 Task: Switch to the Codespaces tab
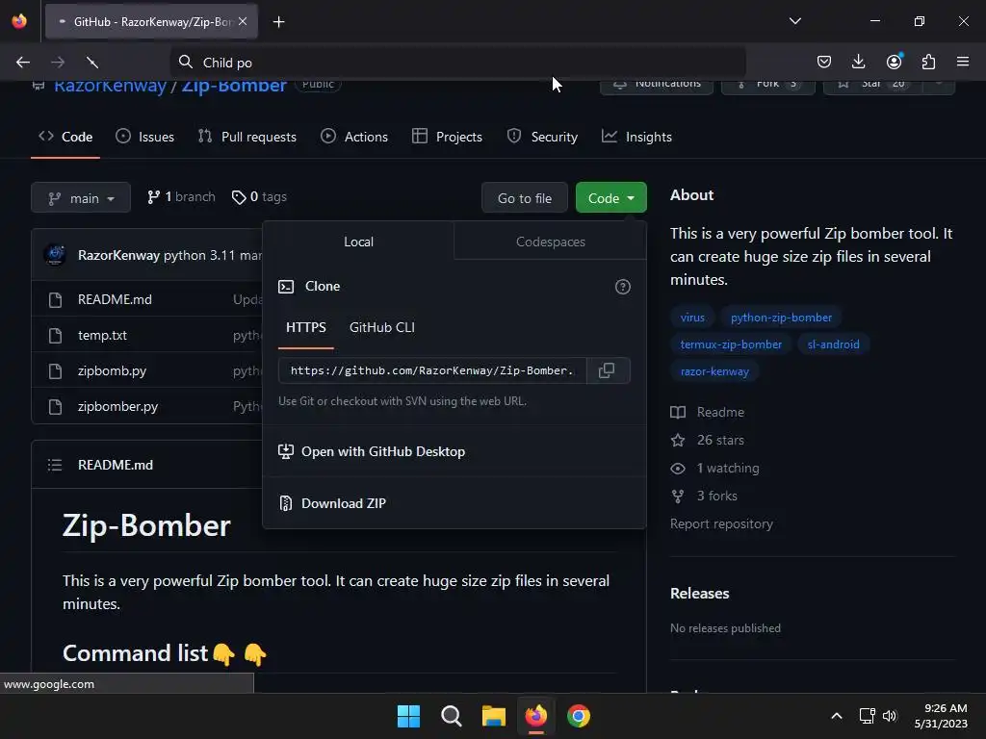pyautogui.click(x=550, y=242)
